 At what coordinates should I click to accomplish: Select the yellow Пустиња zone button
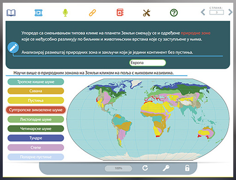(x=35, y=100)
